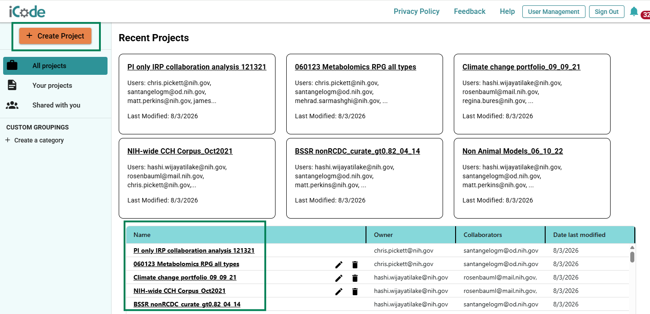Click pencil icon for NIH-wide CCH Corpus row
This screenshot has width=650, height=314.
pos(339,292)
